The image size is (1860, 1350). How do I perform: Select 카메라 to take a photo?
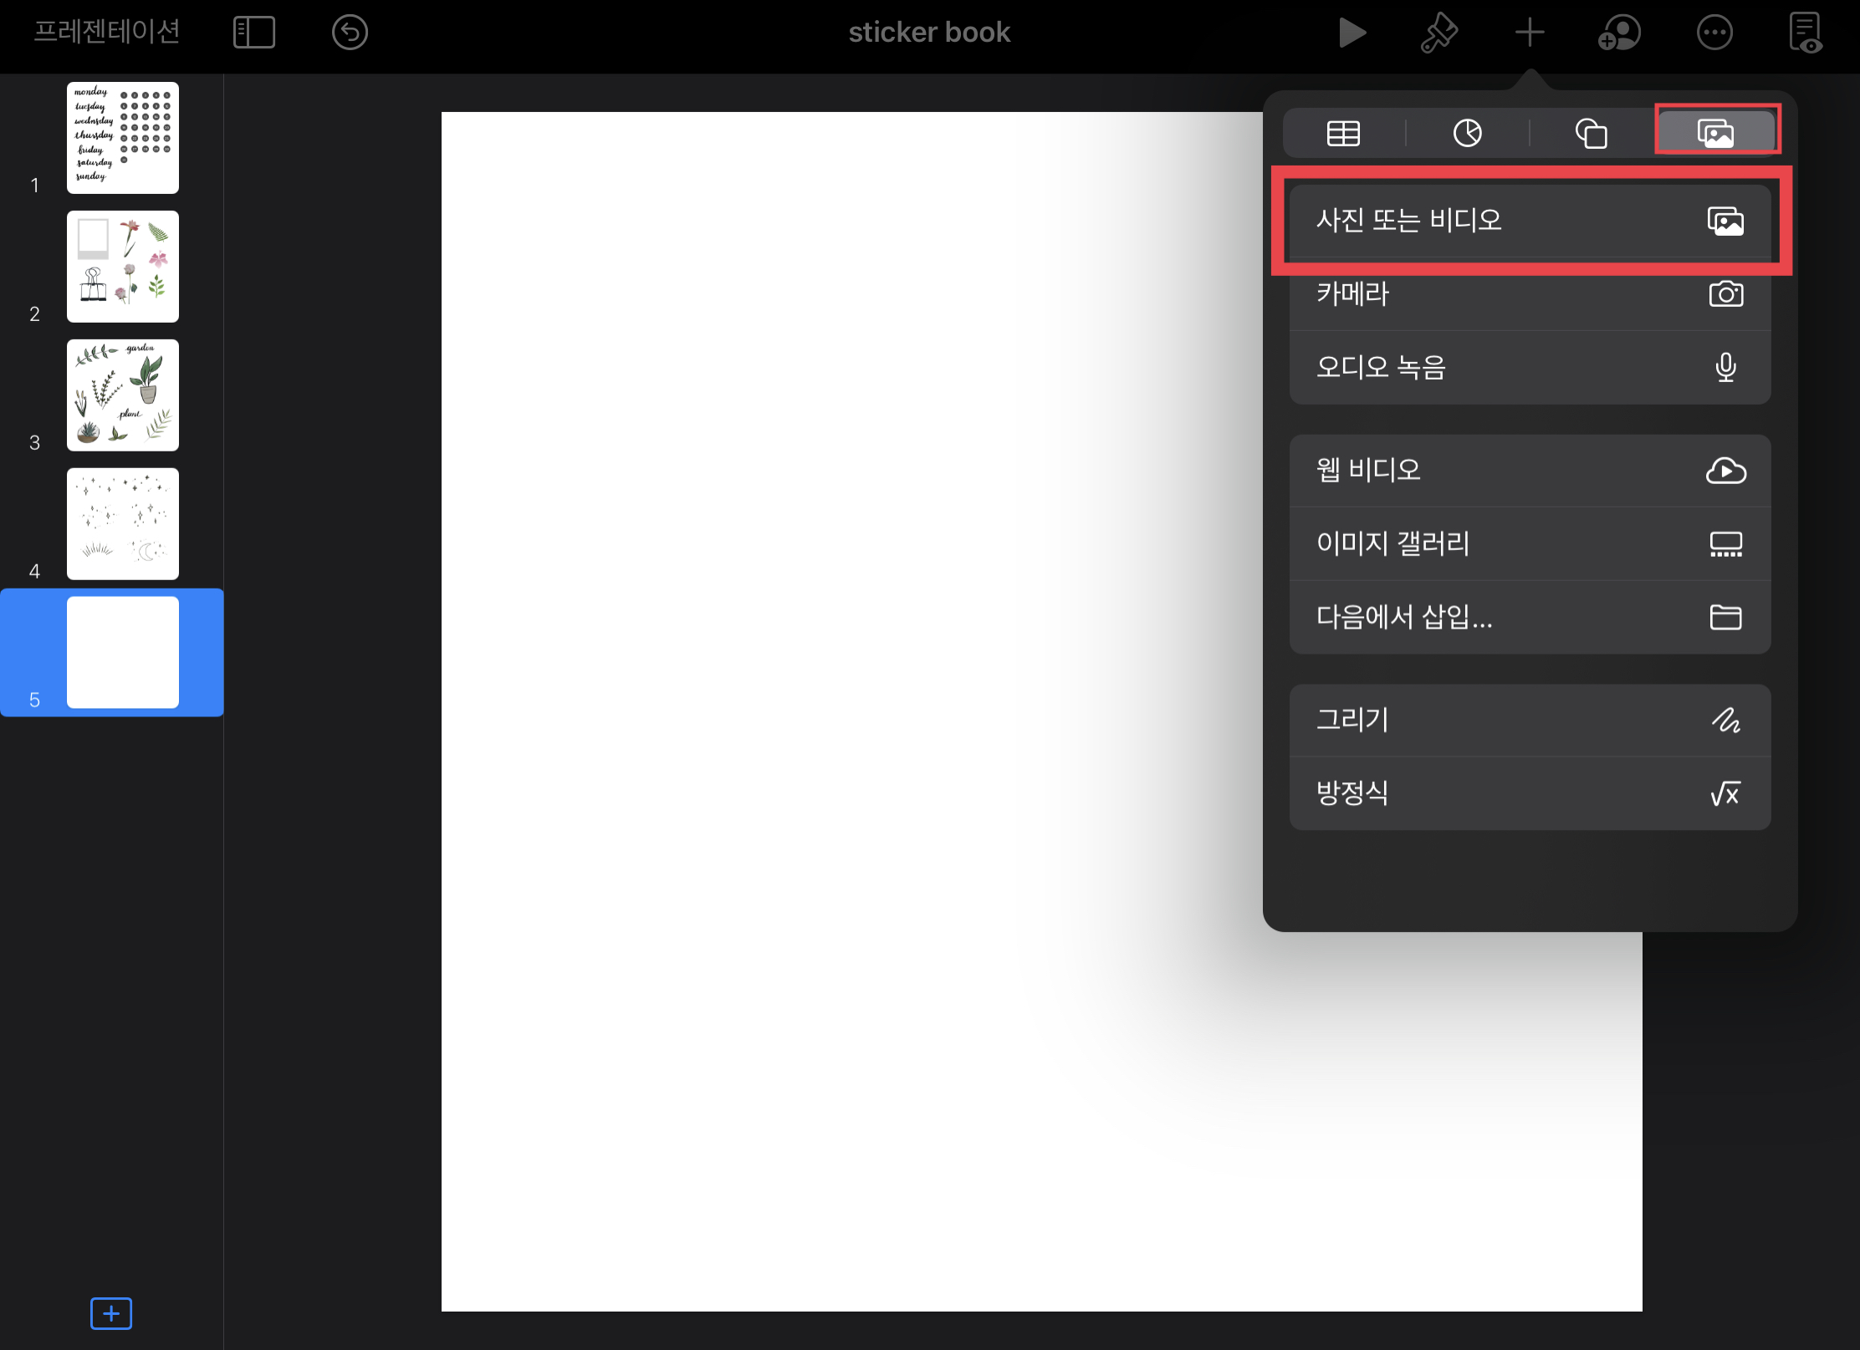pyautogui.click(x=1530, y=294)
